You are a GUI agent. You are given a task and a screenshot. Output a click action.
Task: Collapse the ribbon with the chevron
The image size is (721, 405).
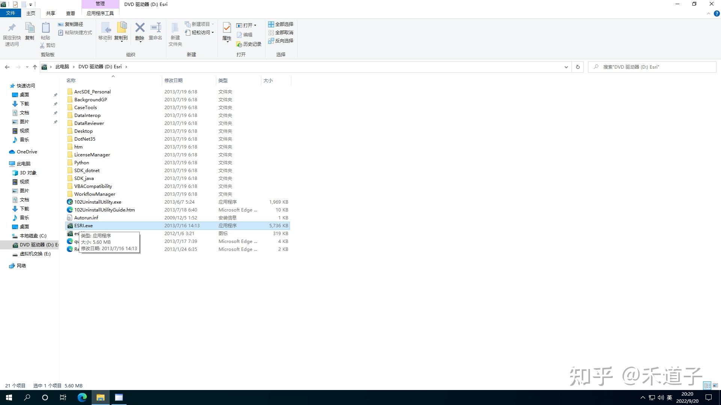[708, 13]
